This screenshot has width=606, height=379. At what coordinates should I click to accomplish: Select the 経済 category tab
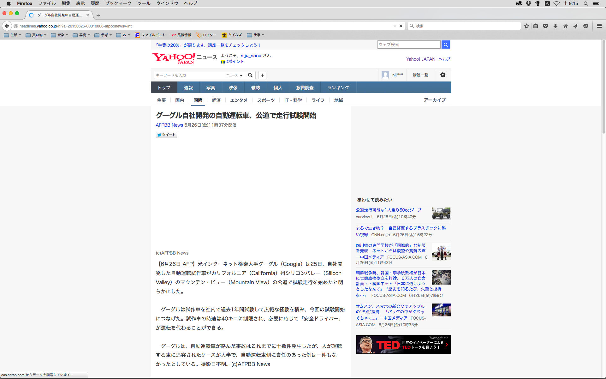coord(216,100)
